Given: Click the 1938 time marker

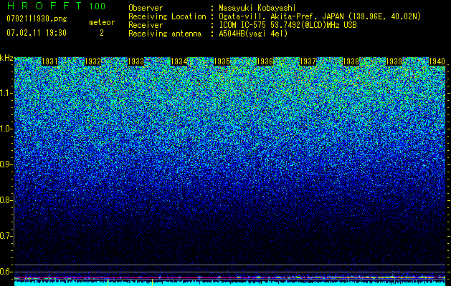Looking at the screenshot, I should pos(351,61).
